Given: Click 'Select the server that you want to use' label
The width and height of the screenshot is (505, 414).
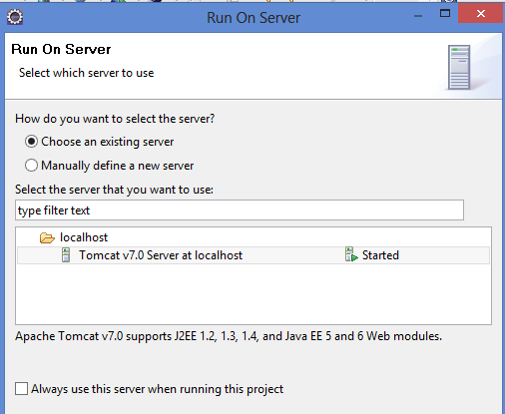Looking at the screenshot, I should [x=114, y=190].
